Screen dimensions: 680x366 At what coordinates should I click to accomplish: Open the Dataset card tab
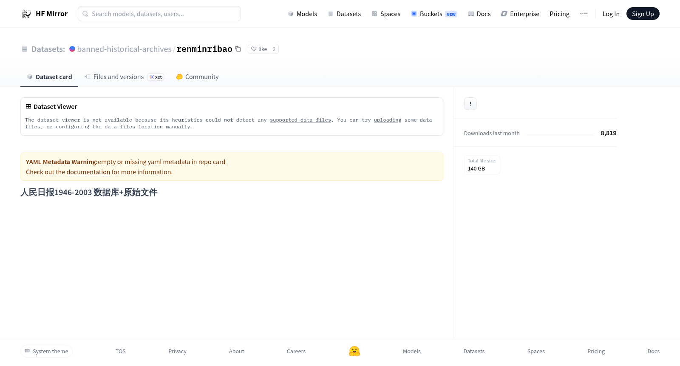49,77
